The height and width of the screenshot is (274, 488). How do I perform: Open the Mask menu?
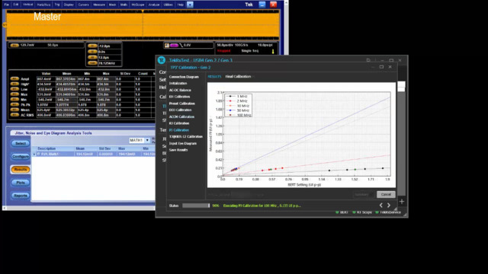click(x=112, y=5)
